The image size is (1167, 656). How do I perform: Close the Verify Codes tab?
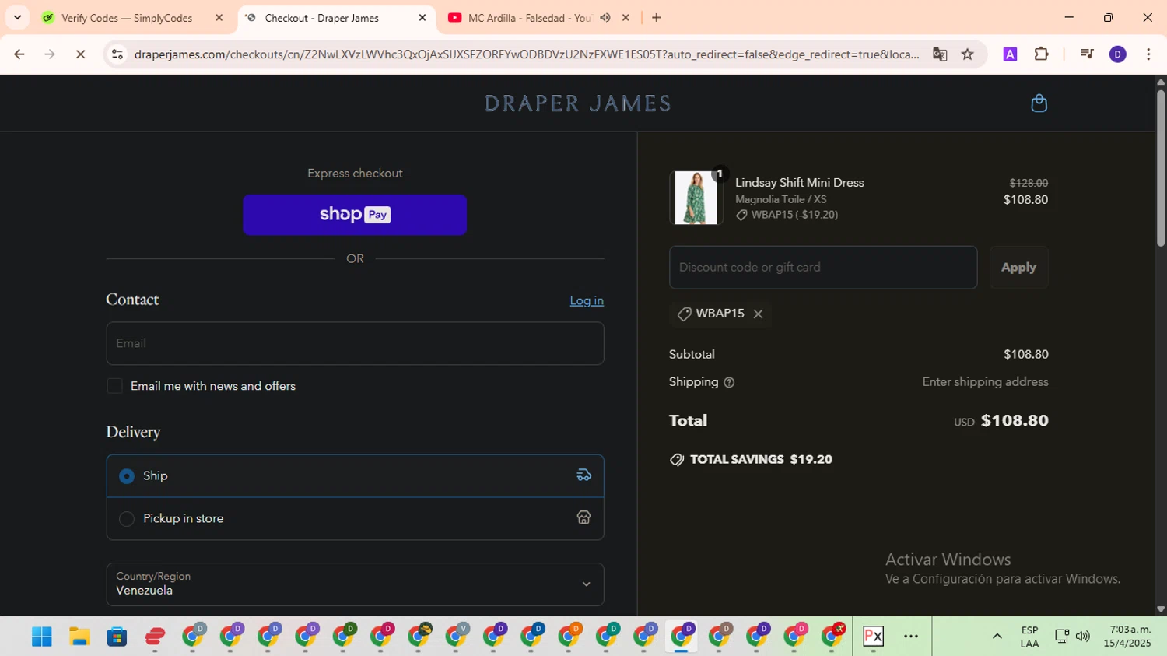[x=219, y=18]
